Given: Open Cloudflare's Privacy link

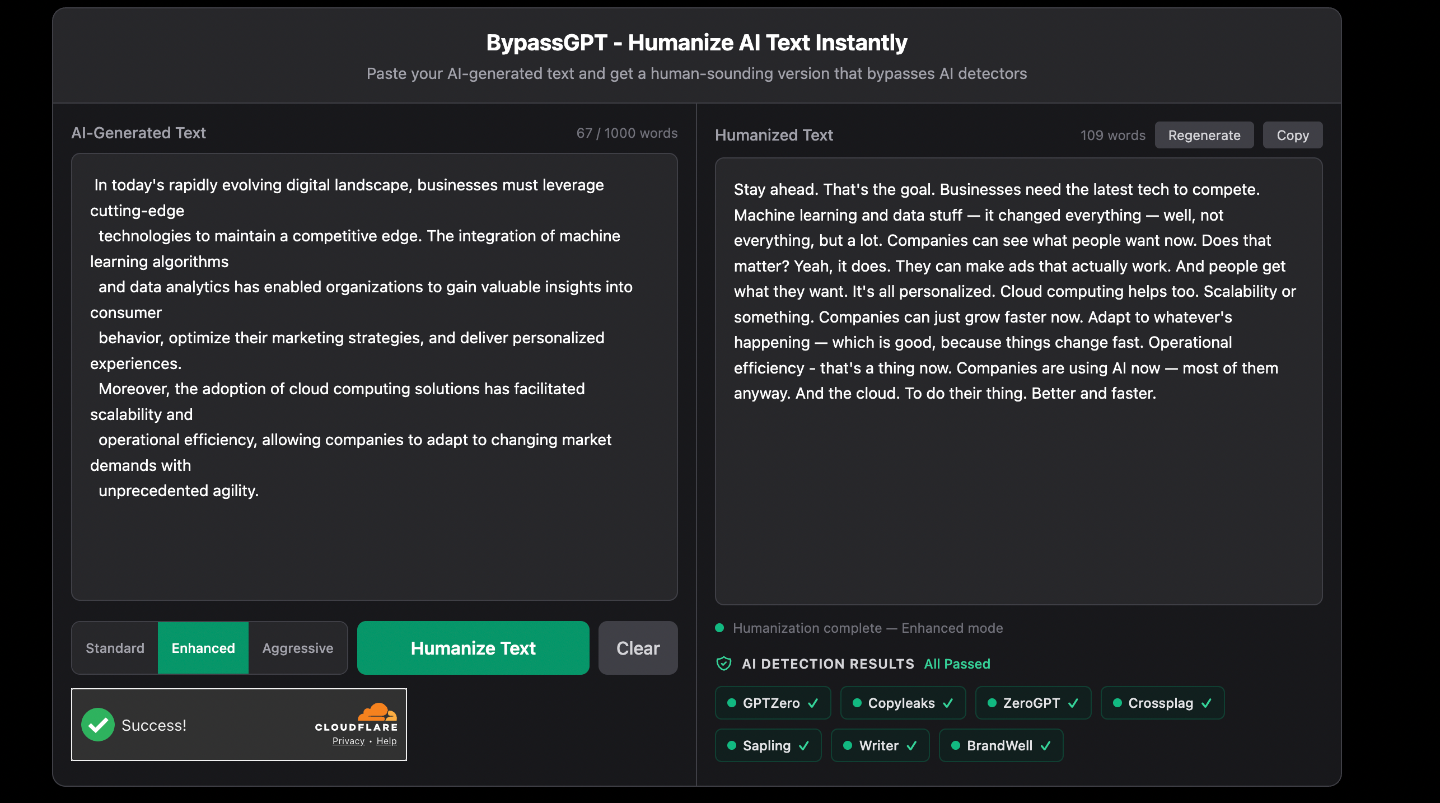Looking at the screenshot, I should point(348,741).
